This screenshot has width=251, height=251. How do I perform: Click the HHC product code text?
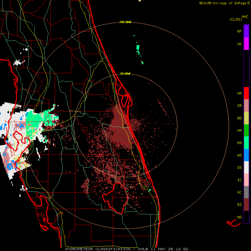[x=245, y=17]
